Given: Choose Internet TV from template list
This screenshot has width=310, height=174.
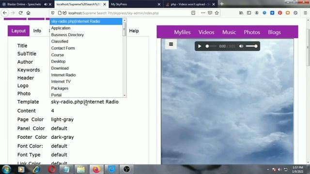Looking at the screenshot, I should click(x=86, y=82).
